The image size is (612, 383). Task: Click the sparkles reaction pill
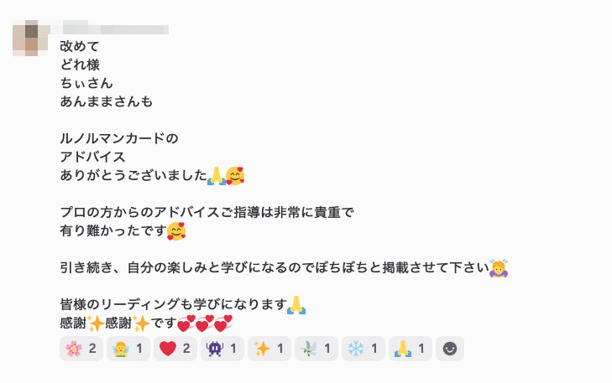[269, 349]
